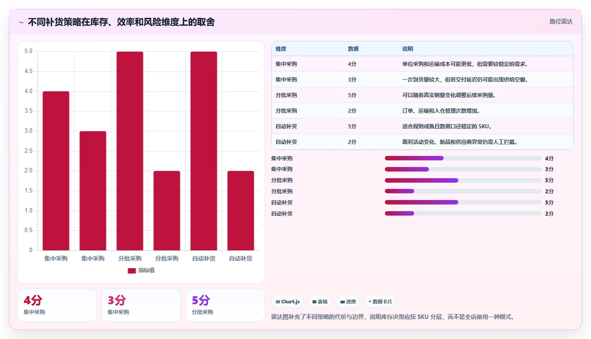591x339 pixels.
Task: Select the Chart.js chip
Action: (x=288, y=302)
